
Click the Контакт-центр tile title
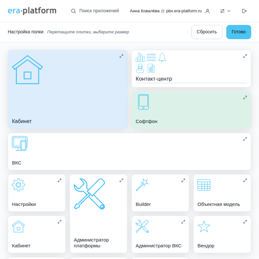coord(154,79)
